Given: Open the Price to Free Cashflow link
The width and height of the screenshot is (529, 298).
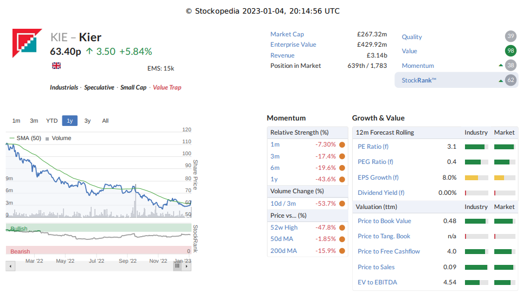Looking at the screenshot, I should pyautogui.click(x=388, y=251).
